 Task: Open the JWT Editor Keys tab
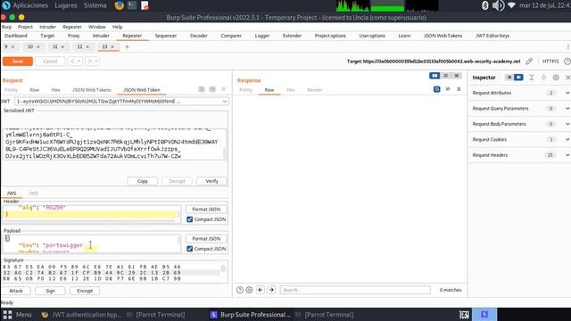pyautogui.click(x=492, y=36)
